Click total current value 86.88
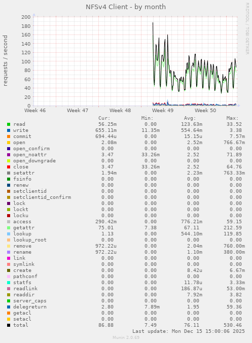 106,325
